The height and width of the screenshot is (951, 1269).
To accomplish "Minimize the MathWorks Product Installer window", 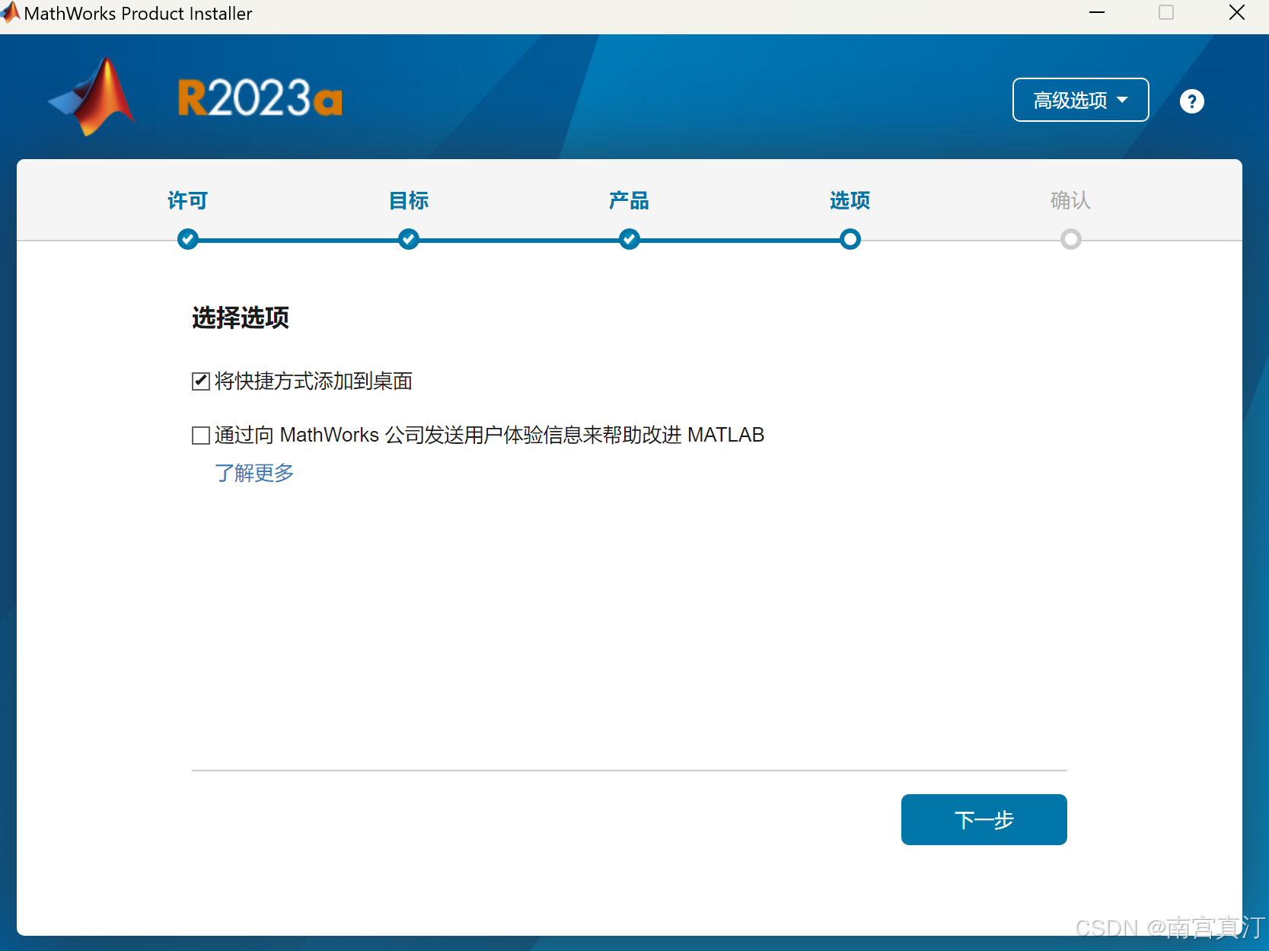I will (x=1097, y=13).
